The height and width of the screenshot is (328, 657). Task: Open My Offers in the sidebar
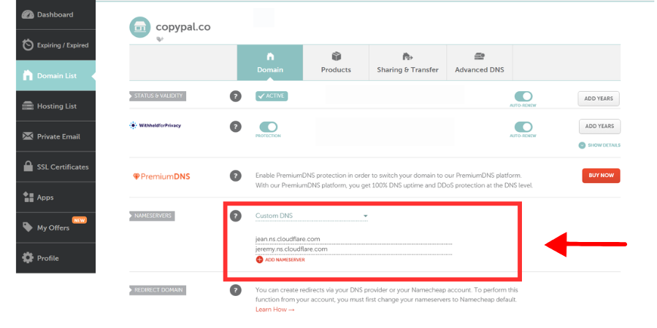point(55,227)
